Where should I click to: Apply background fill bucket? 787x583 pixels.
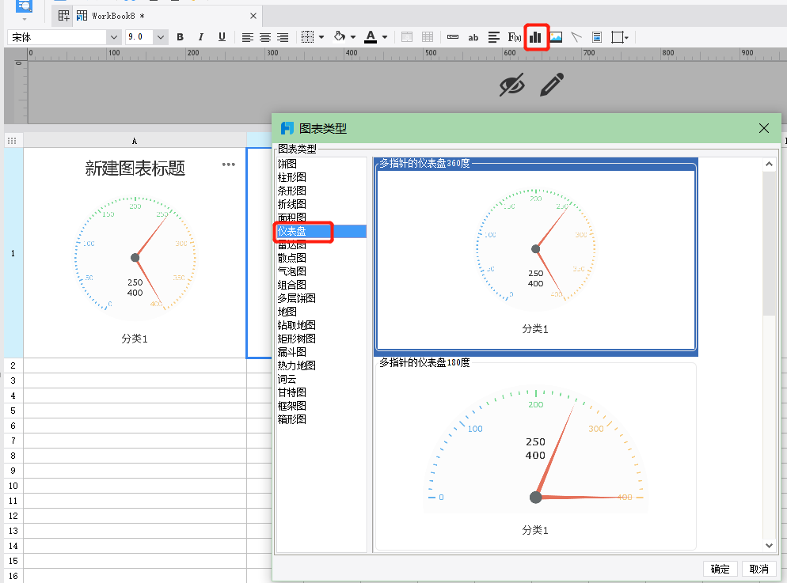point(340,36)
